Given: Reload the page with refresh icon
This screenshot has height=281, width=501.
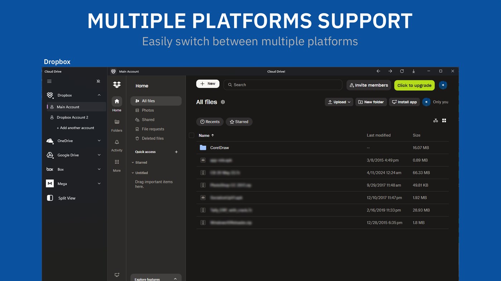Looking at the screenshot, I should click(402, 71).
